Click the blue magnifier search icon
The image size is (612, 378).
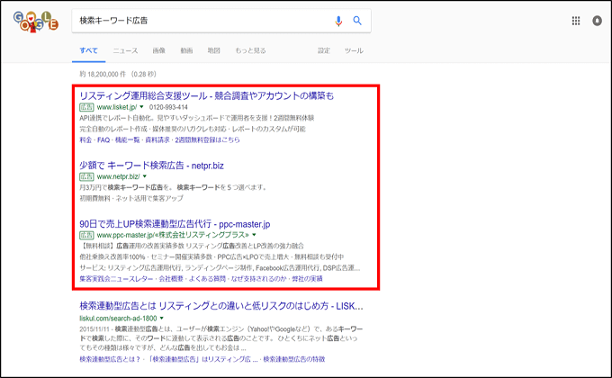(x=357, y=21)
